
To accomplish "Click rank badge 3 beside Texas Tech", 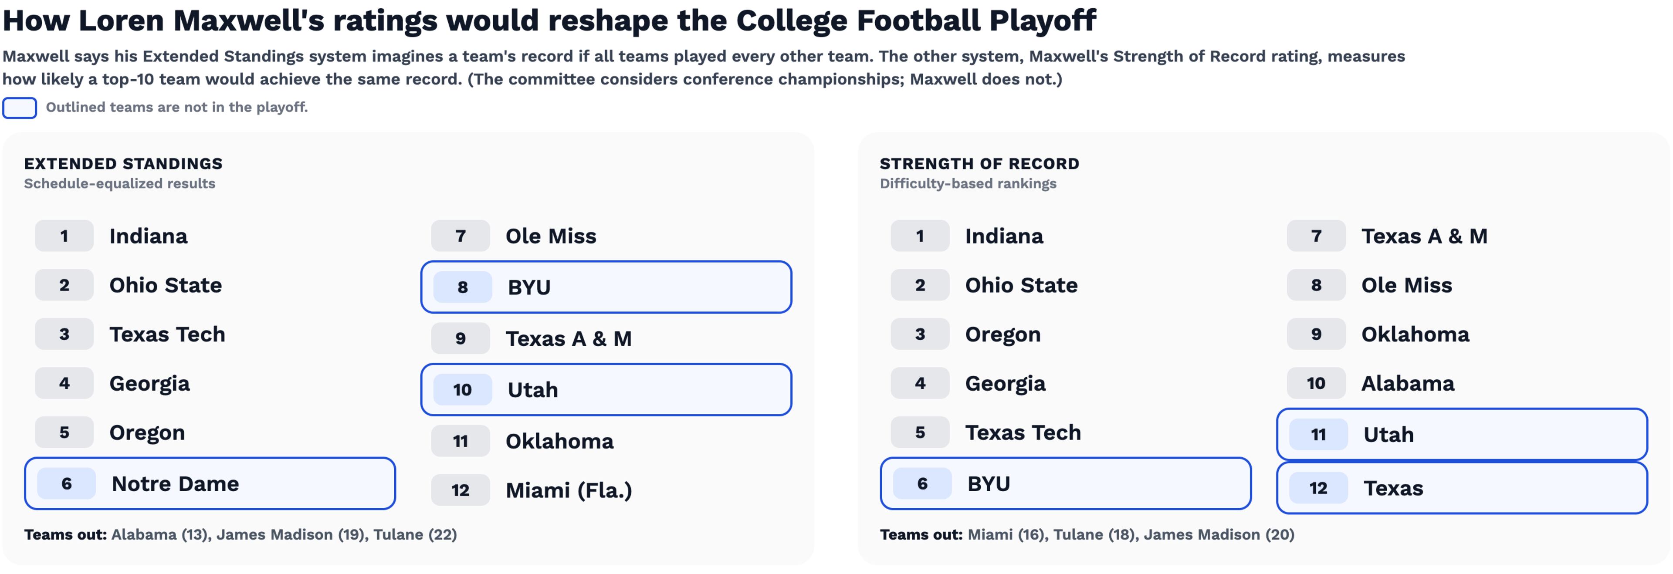I will click(x=64, y=334).
